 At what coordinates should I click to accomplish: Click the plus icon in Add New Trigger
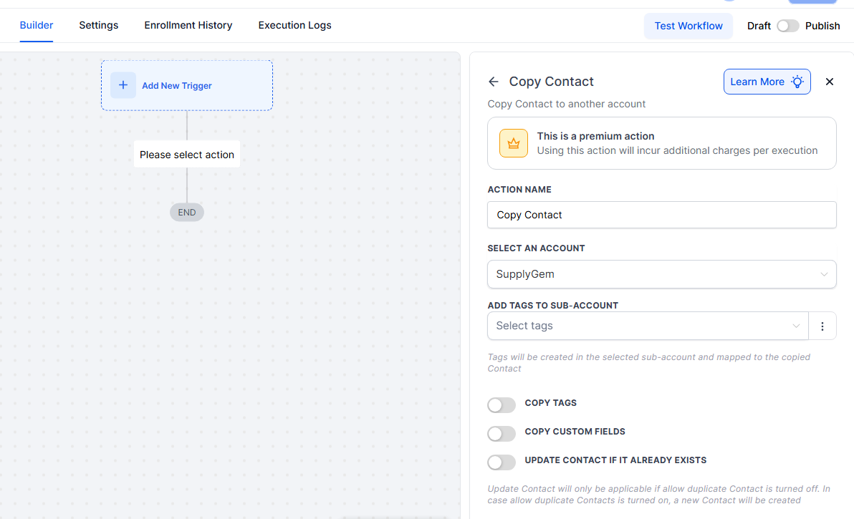click(x=123, y=84)
